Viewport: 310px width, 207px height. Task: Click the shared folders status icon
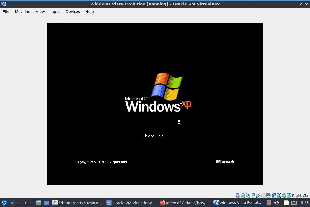coord(263,195)
